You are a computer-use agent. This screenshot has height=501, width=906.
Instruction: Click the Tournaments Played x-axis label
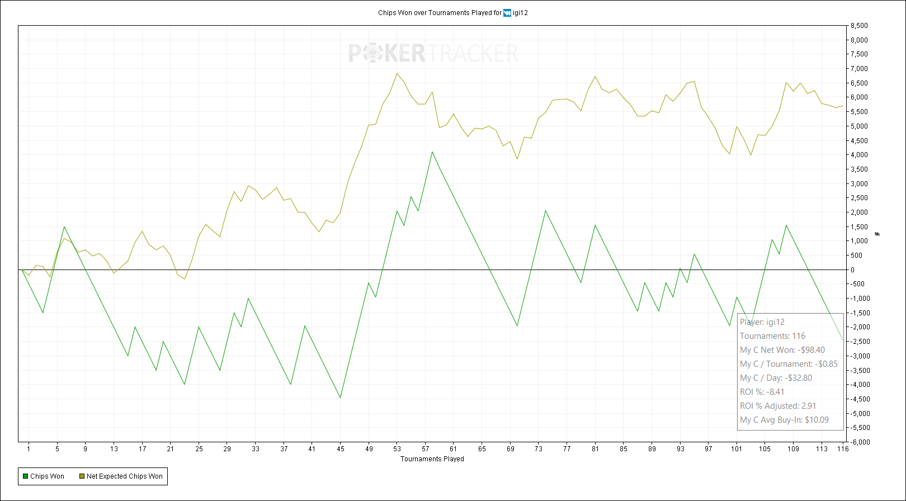click(432, 459)
